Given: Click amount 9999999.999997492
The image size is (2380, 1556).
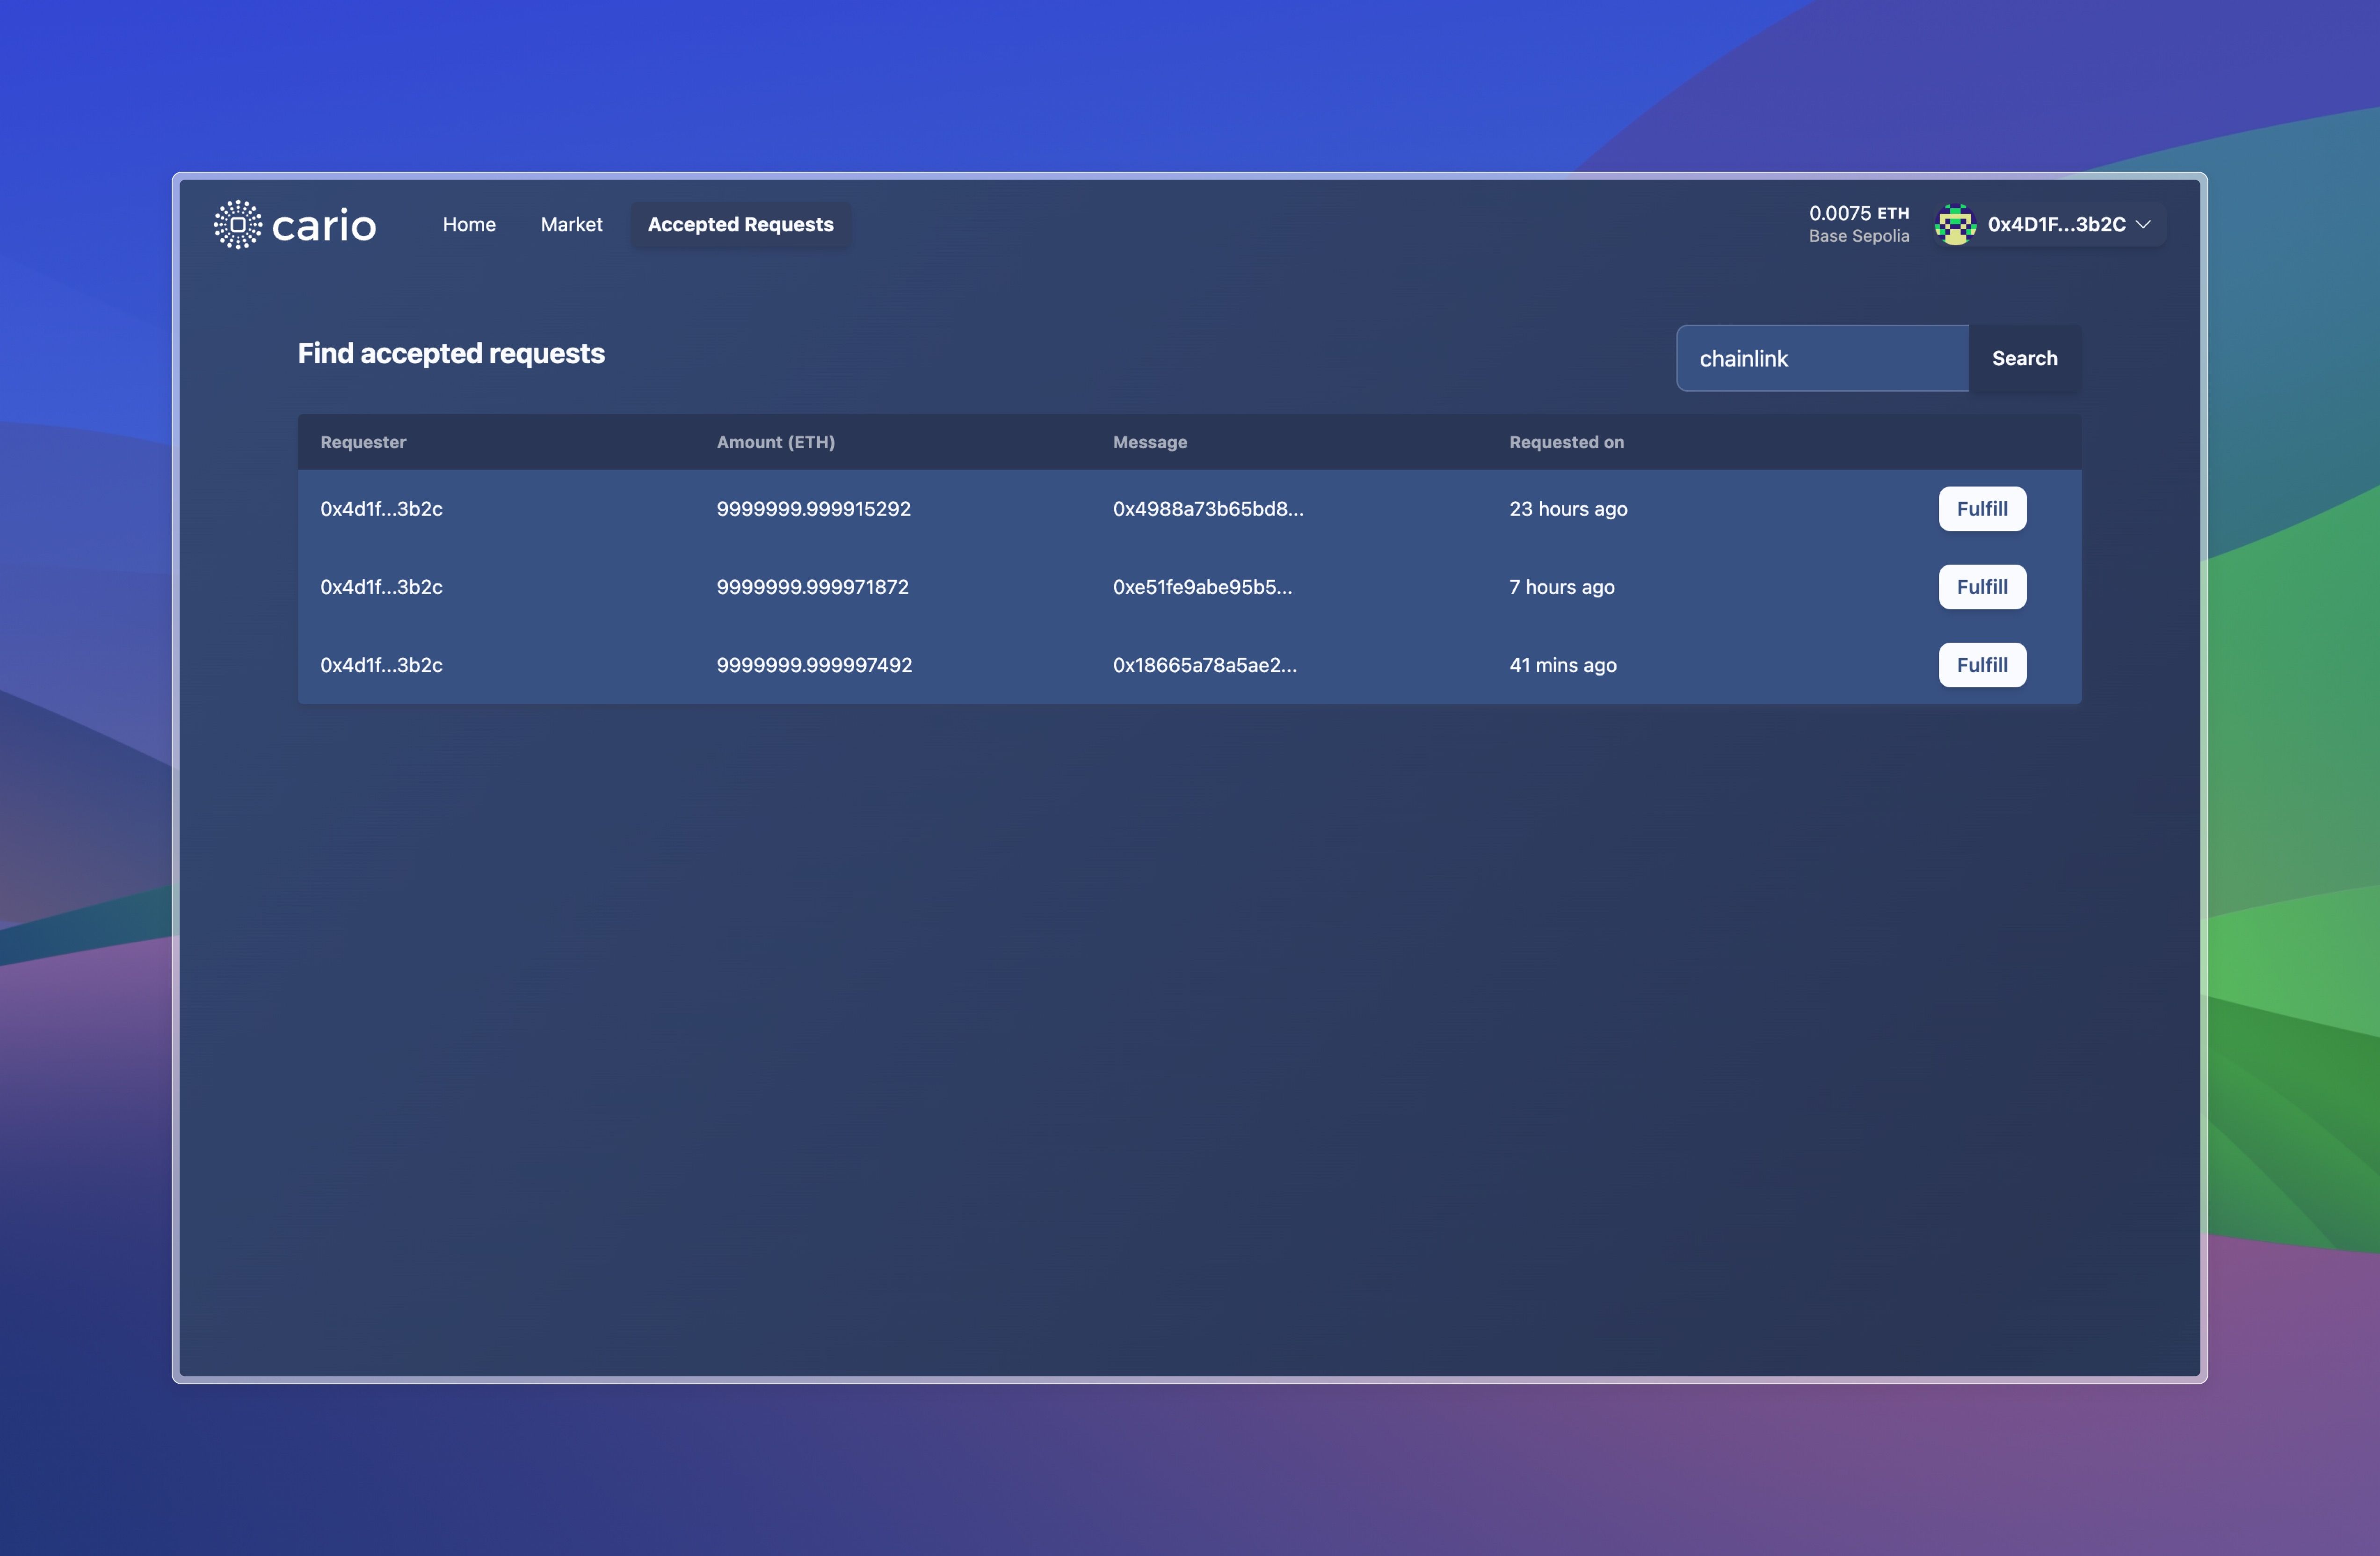Looking at the screenshot, I should [814, 664].
